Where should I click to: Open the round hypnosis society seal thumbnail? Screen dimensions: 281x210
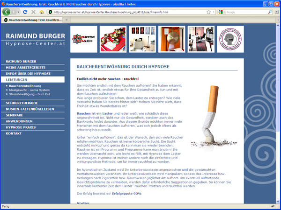click(x=230, y=39)
